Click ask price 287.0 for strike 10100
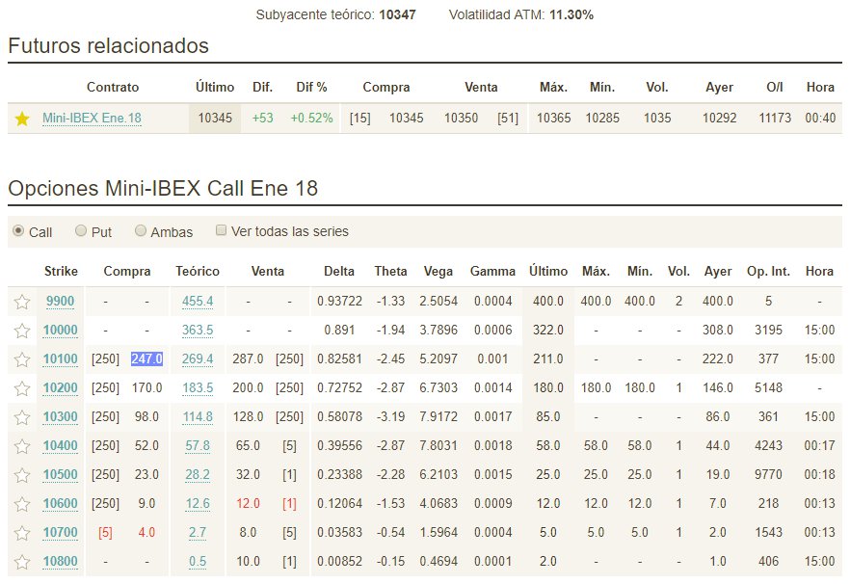Image resolution: width=850 pixels, height=584 pixels. tap(248, 358)
